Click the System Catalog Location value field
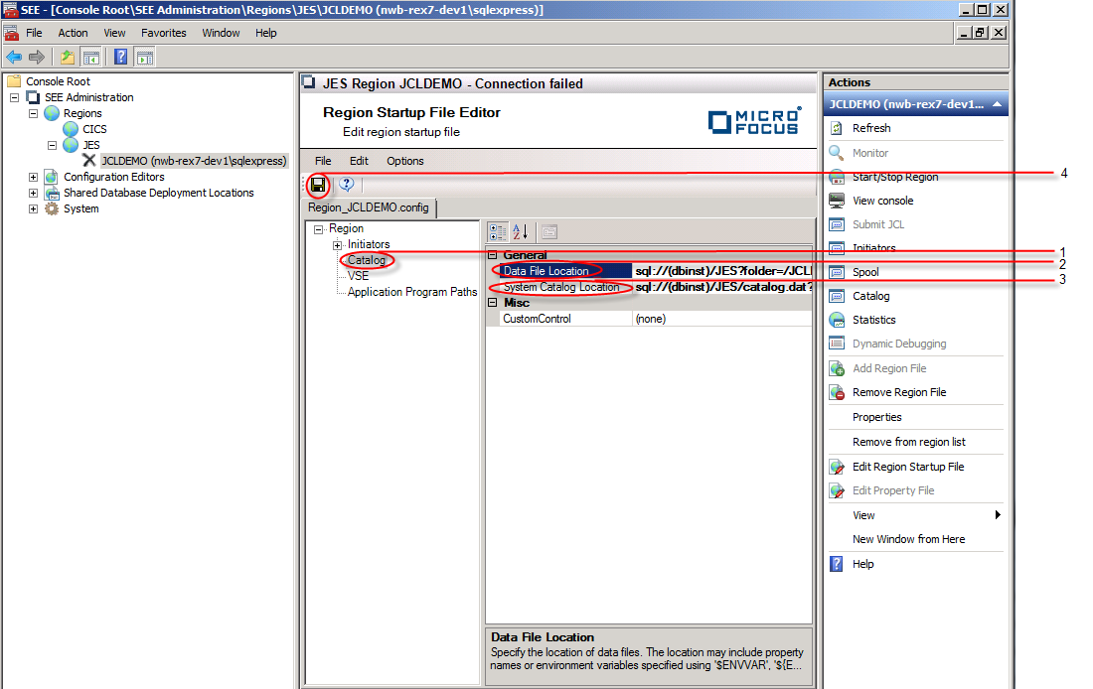Viewport: 1093px width, 689px height. (722, 288)
